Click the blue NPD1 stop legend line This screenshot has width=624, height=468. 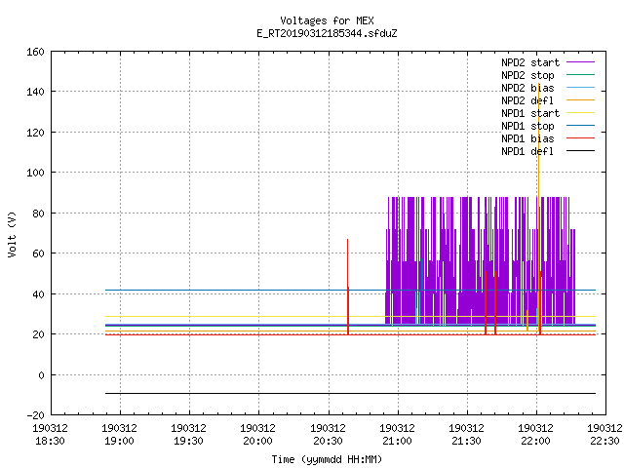[580, 126]
